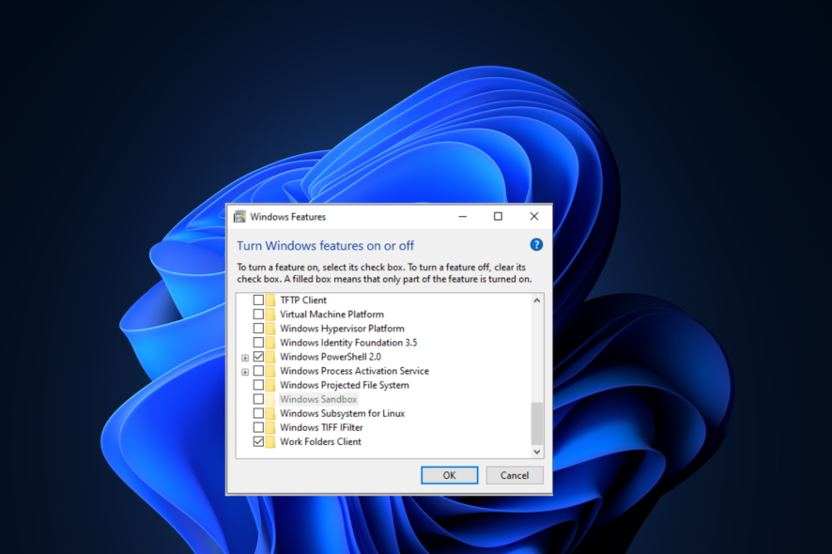Select Windows Process Activation Service label
The width and height of the screenshot is (832, 554).
(354, 371)
